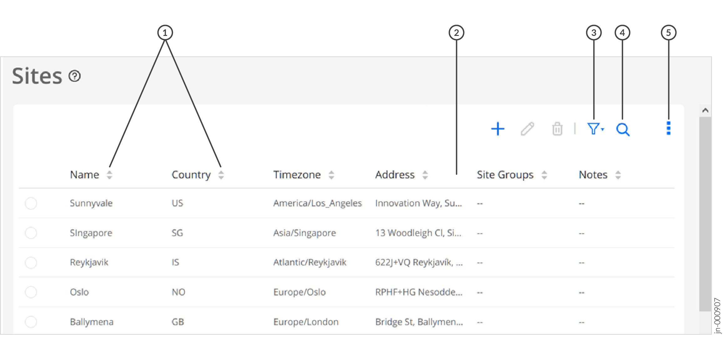This screenshot has width=723, height=364.
Task: Open the Oslo site entry
Action: [x=79, y=292]
